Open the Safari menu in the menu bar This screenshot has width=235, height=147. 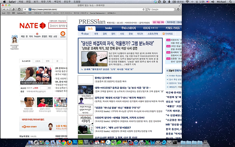(12, 2)
